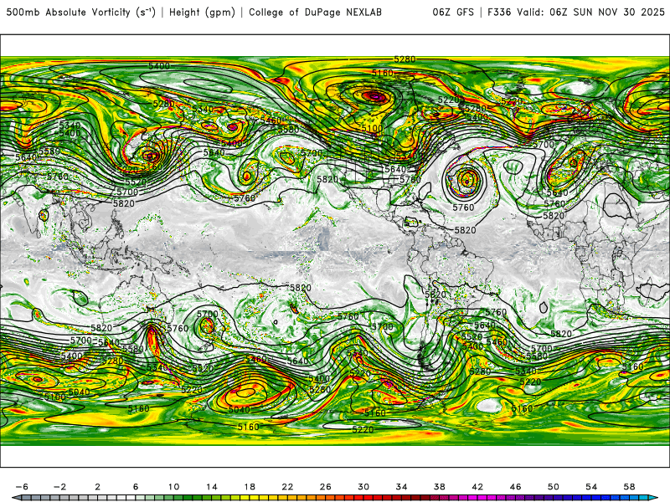Click the '500mb Absolute Vorticity (s⁻¹)' title text
670x502 pixels.
(80, 13)
